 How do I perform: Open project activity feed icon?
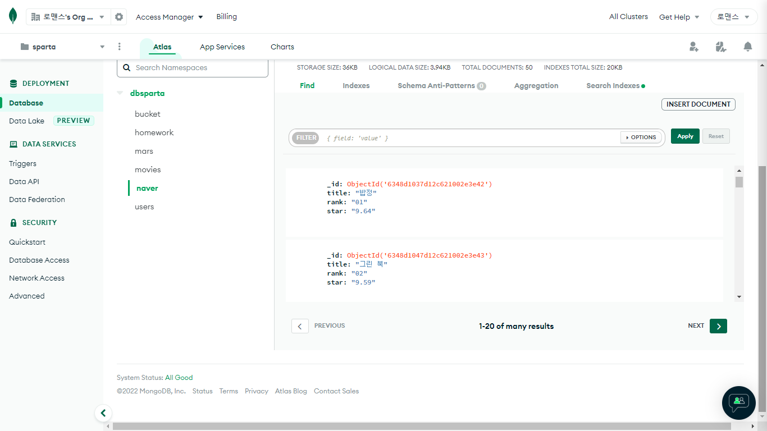(721, 47)
